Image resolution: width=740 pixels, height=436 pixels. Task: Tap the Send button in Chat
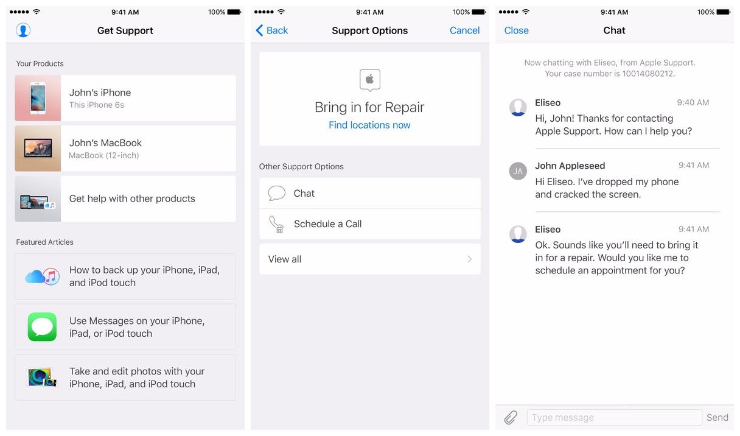(717, 417)
